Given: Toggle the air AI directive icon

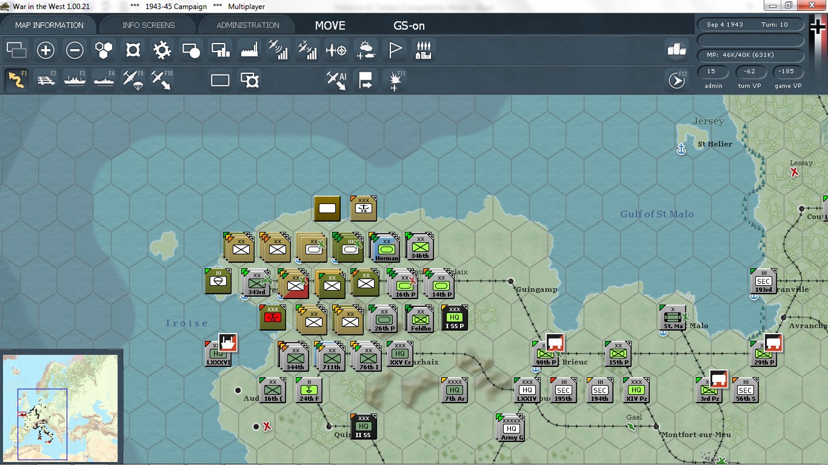Looking at the screenshot, I should click(336, 81).
